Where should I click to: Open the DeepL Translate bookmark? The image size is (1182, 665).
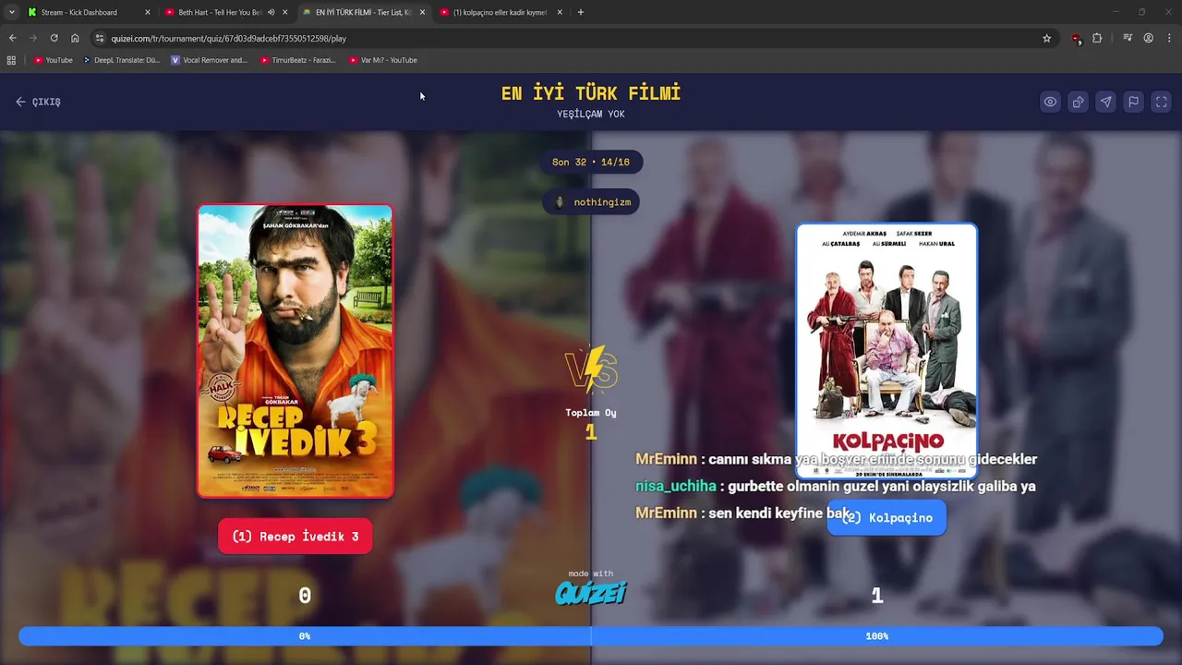[122, 60]
